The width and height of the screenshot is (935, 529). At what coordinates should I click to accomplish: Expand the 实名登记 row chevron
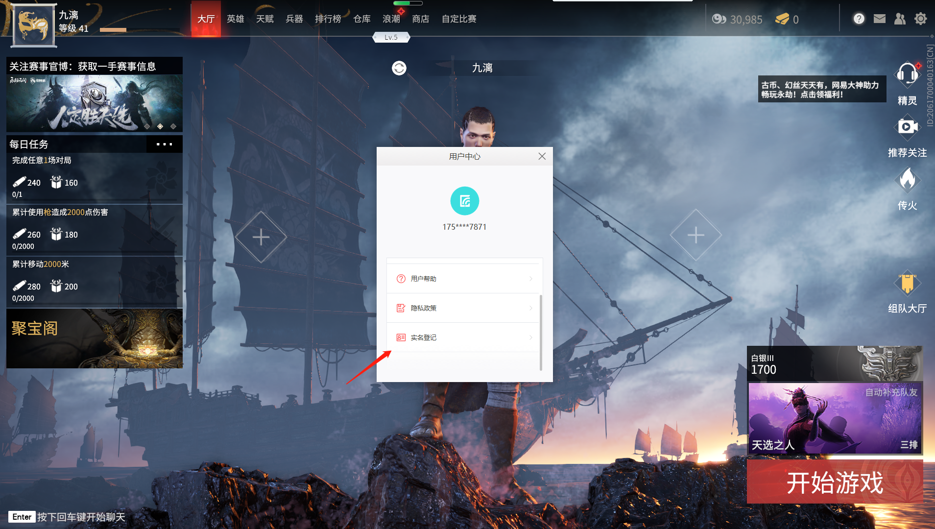coord(531,337)
